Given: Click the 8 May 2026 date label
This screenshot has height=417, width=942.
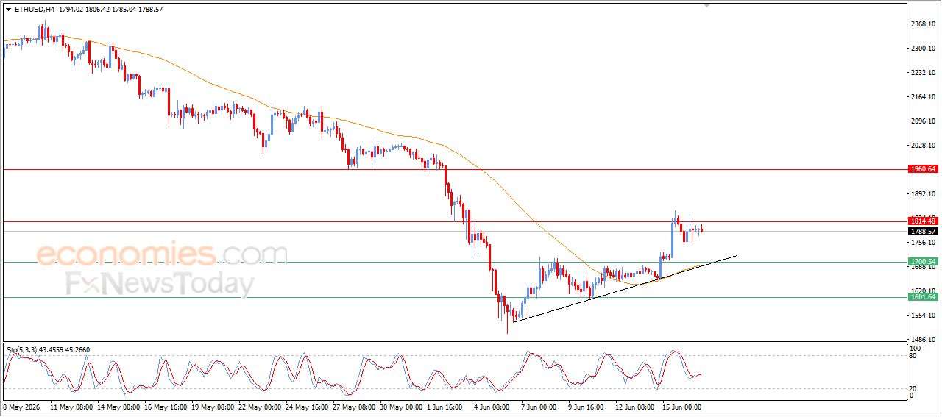Looking at the screenshot, I should tap(24, 407).
